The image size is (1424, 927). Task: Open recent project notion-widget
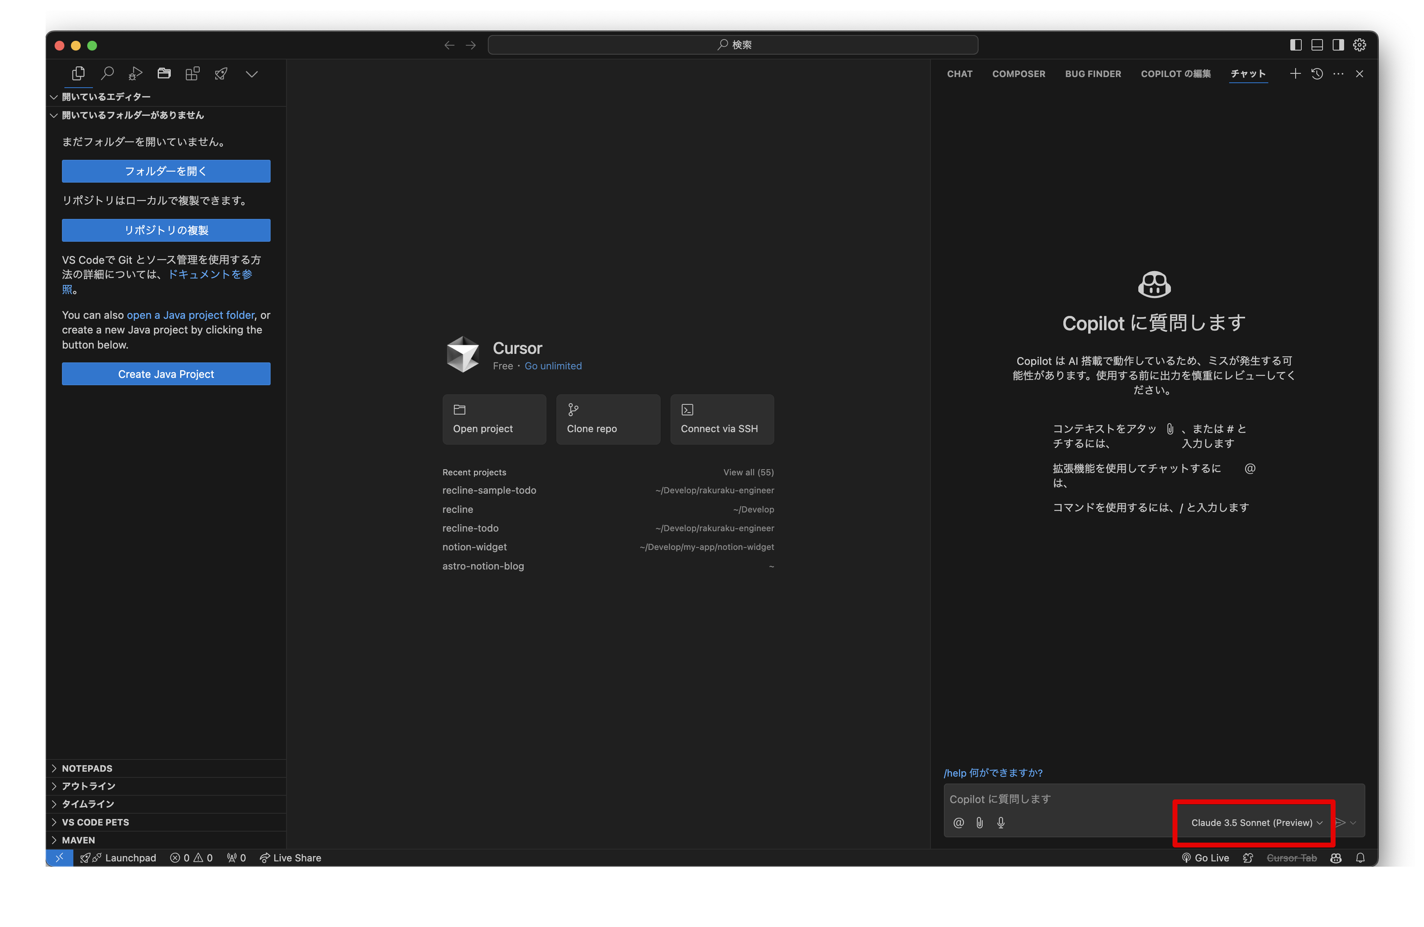[x=608, y=547]
